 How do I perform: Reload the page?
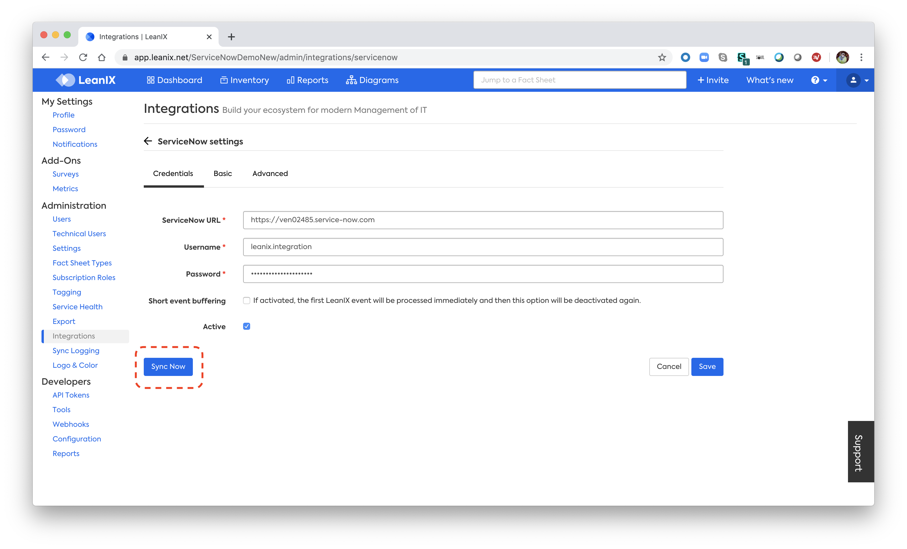83,57
